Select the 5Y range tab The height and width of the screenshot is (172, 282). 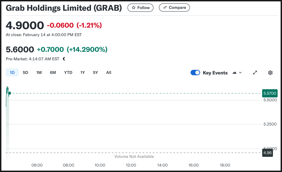click(95, 72)
